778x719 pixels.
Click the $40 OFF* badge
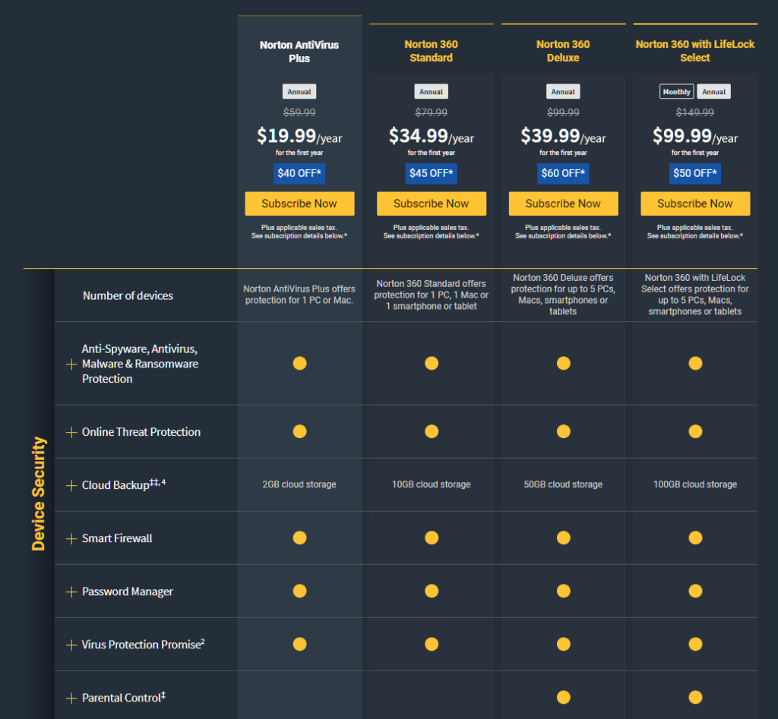pos(299,174)
